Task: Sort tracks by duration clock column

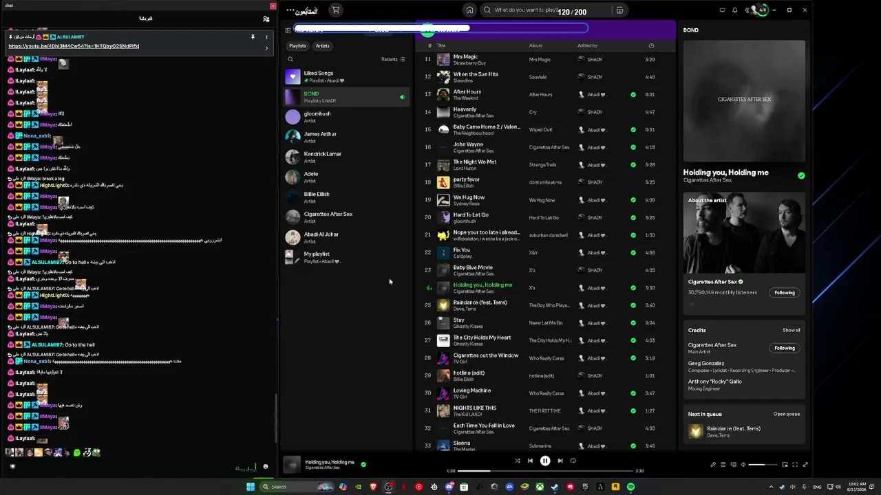Action: (x=651, y=45)
